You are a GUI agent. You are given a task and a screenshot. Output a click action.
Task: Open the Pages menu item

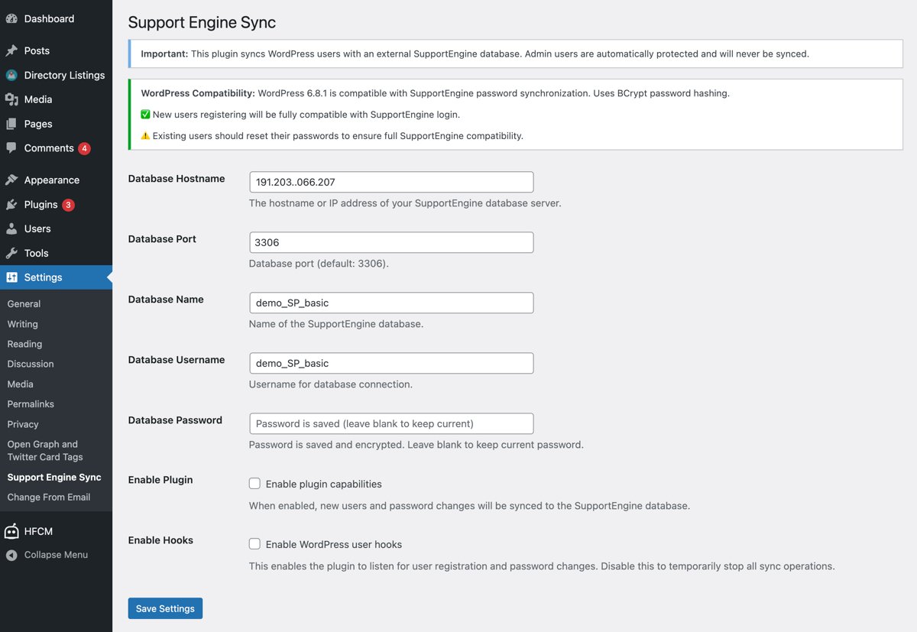(x=56, y=124)
